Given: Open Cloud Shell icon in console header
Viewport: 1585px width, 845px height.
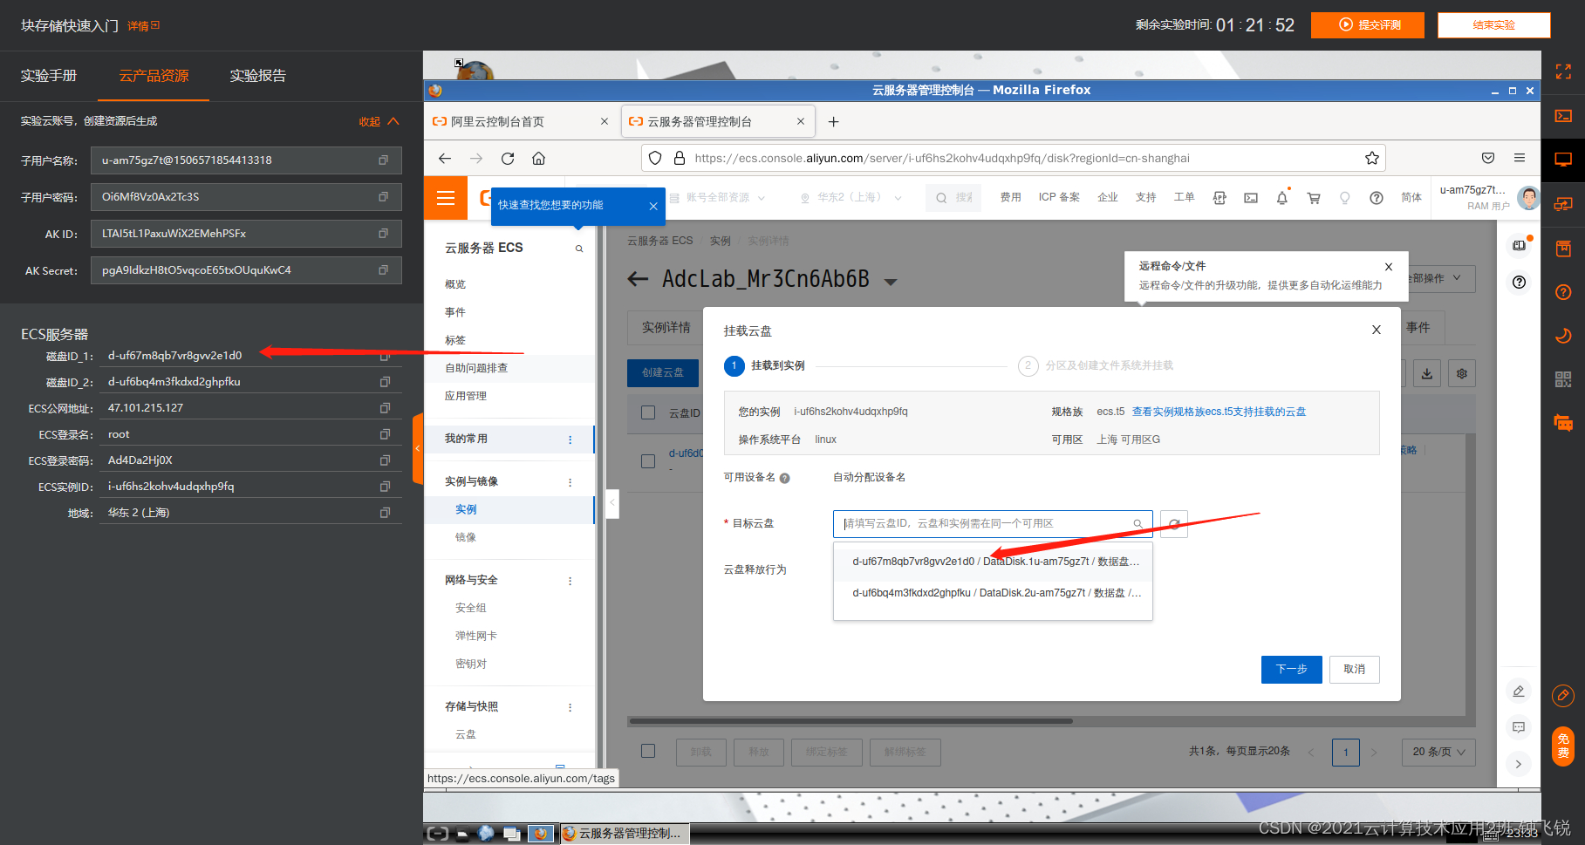Looking at the screenshot, I should [x=1251, y=198].
